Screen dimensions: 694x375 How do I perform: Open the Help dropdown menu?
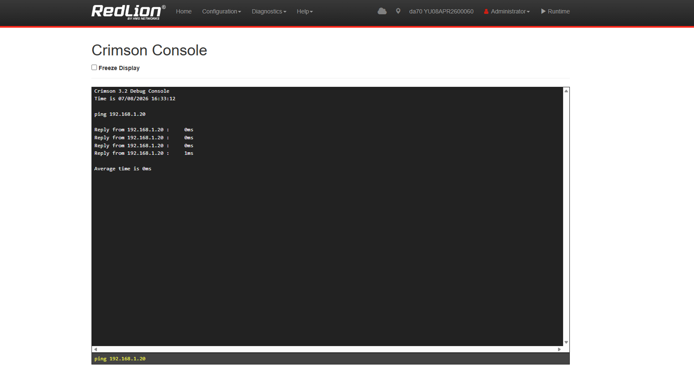coord(305,12)
